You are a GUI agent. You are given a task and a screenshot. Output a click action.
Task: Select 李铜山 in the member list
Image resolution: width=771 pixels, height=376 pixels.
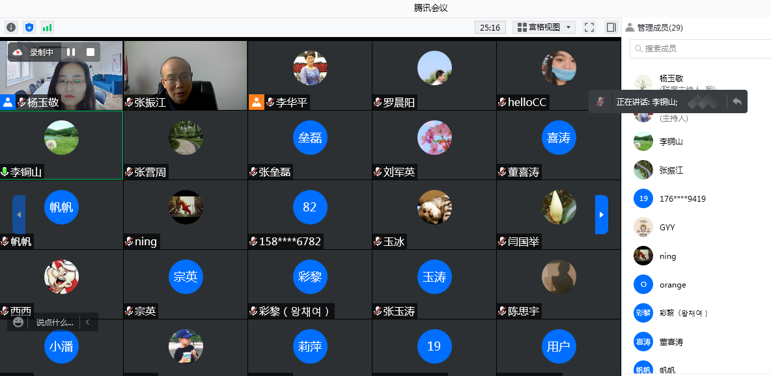pos(671,141)
